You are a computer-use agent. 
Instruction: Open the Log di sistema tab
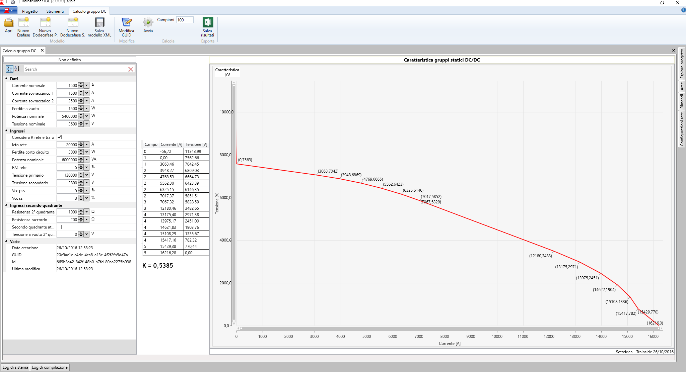[15, 367]
